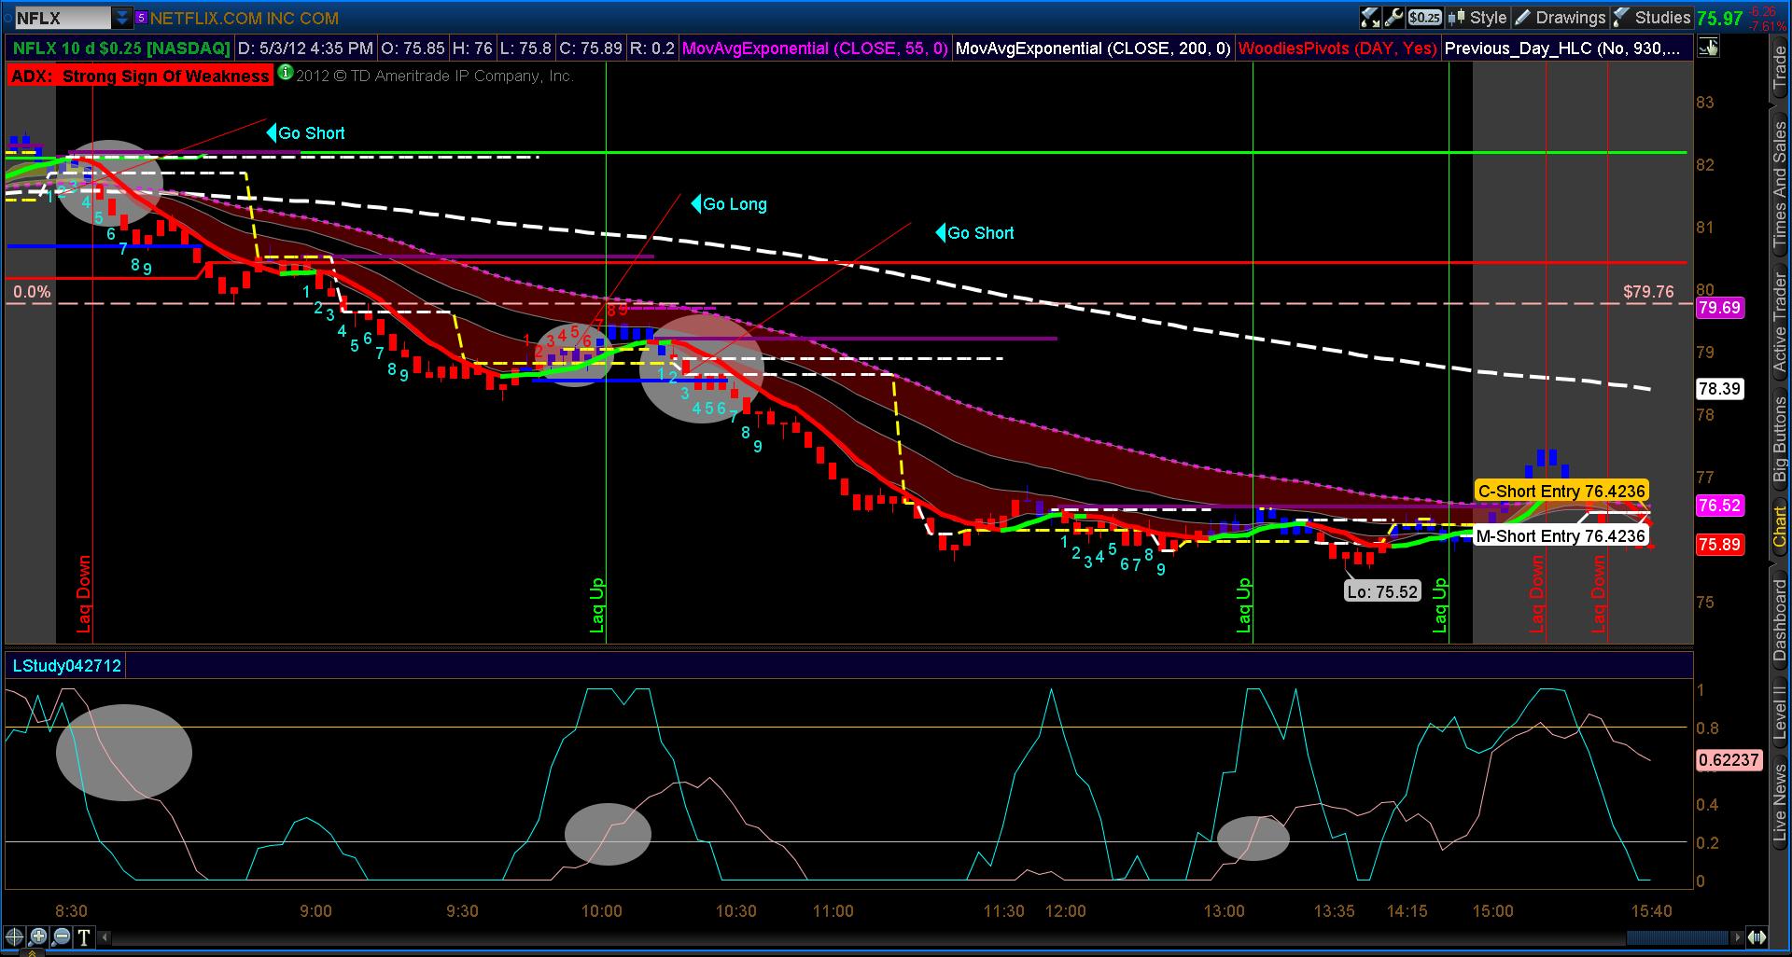
Task: Switch to the Chart side tab
Action: (1780, 527)
